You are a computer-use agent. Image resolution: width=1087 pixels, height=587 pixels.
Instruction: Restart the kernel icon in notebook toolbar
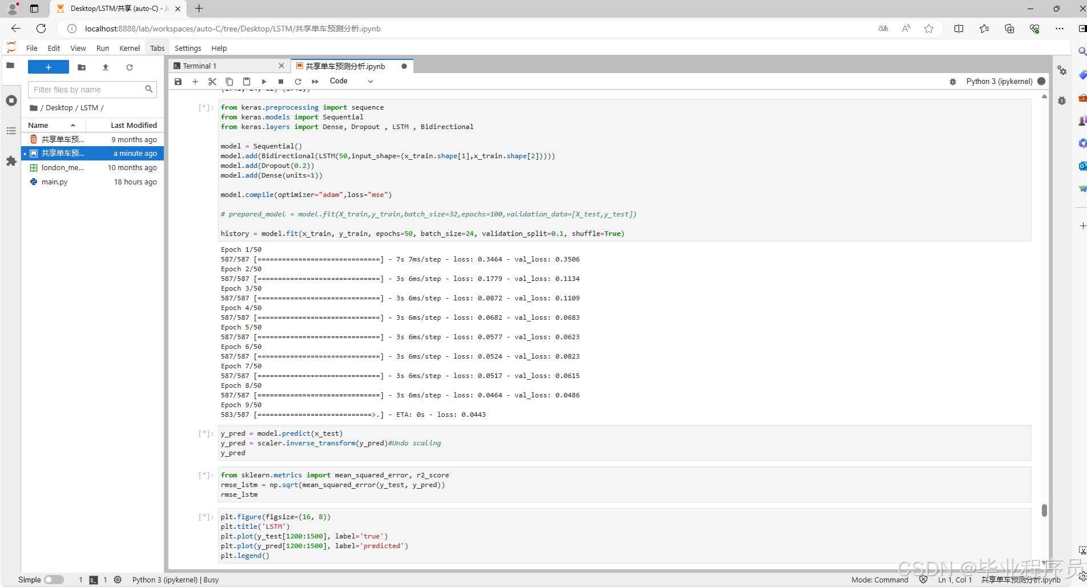click(298, 82)
